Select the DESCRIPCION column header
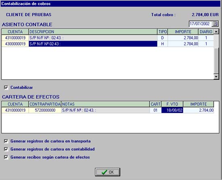 point(93,32)
